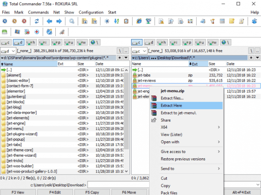The image size is (261, 195).
Task: Click the blue back arrow icon
Action: point(49,21)
